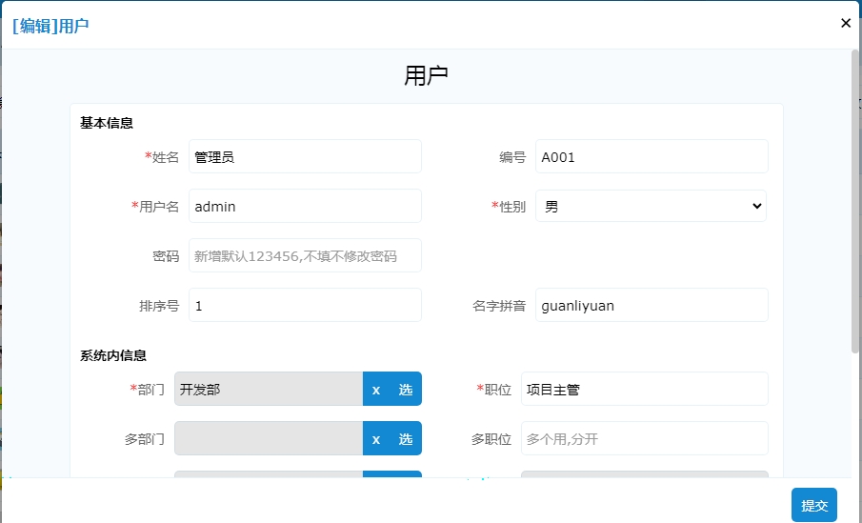The image size is (862, 523).
Task: Focus the 姓名 input field
Action: (305, 157)
